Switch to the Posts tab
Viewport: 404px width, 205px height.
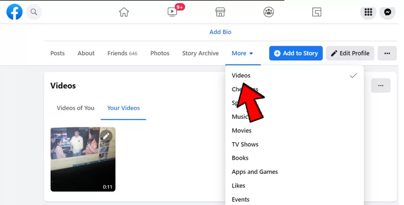pyautogui.click(x=57, y=53)
